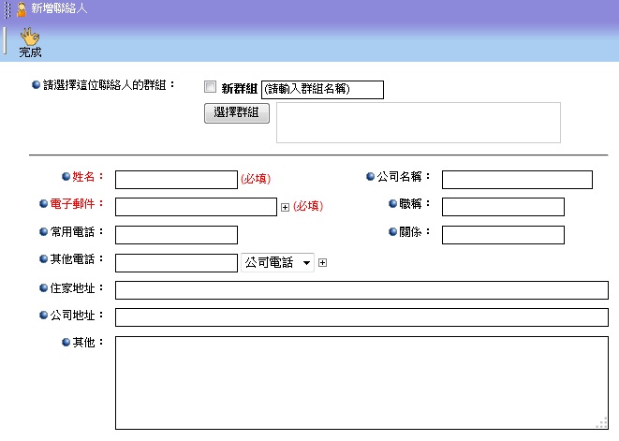Focus the 姓名 input field

coord(176,180)
